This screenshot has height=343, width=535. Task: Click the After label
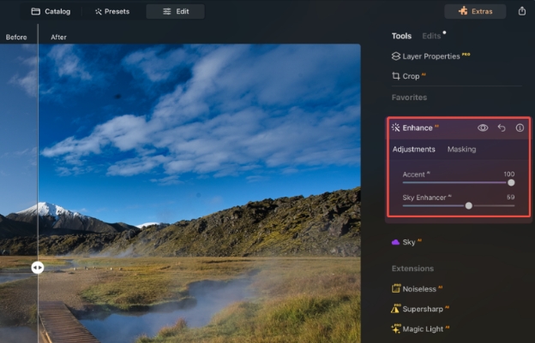(58, 38)
